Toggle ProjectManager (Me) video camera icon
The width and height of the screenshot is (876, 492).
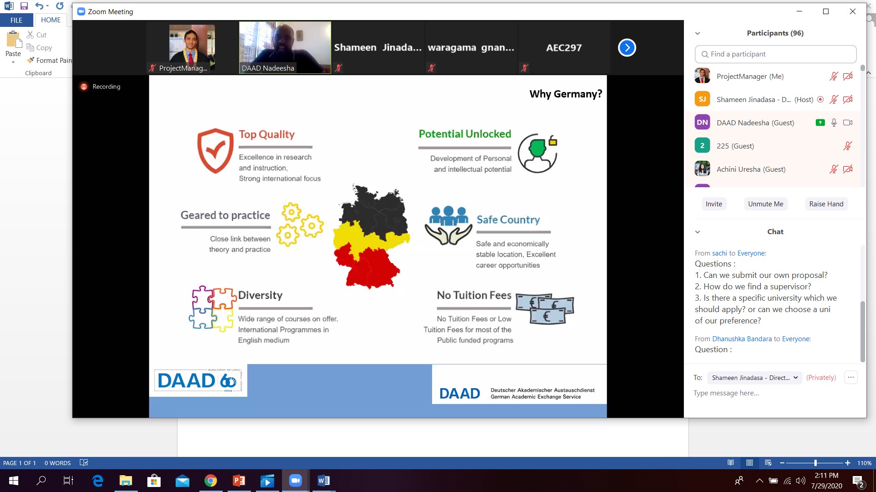click(x=848, y=77)
